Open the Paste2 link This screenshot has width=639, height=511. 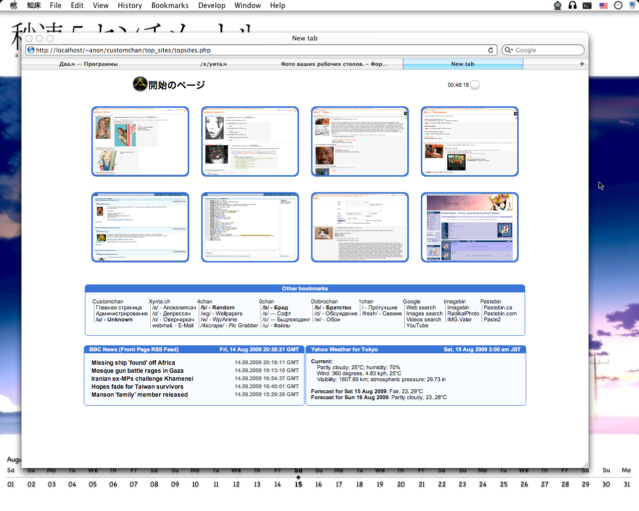[492, 320]
